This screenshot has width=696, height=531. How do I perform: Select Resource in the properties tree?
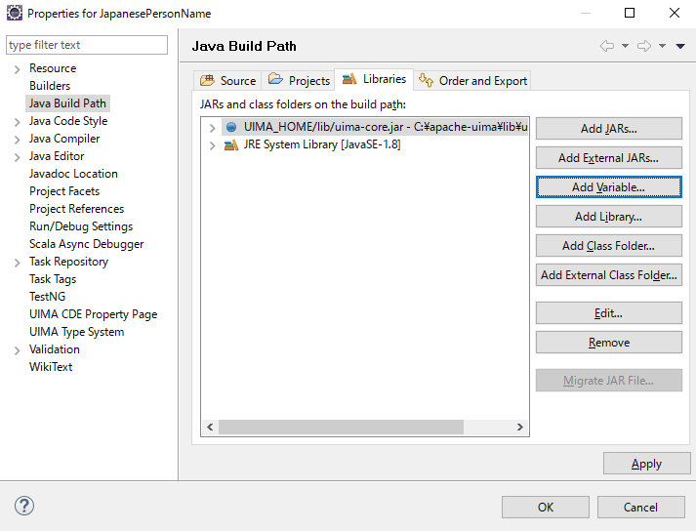53,68
